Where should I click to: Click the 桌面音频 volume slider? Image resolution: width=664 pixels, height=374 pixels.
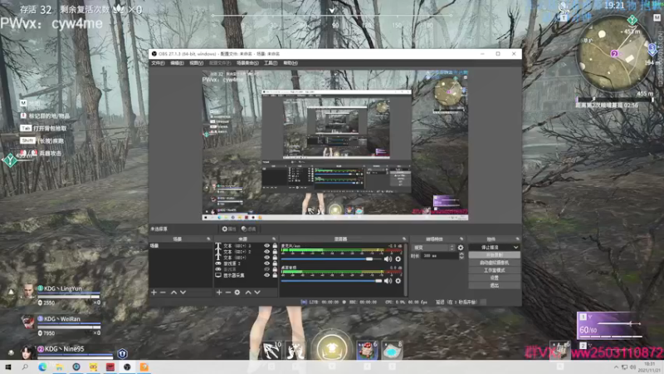tap(331, 281)
